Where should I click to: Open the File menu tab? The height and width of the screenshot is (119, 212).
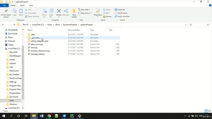[4, 5]
